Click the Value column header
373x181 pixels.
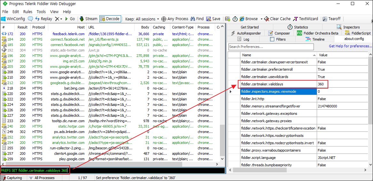pyautogui.click(x=342, y=55)
